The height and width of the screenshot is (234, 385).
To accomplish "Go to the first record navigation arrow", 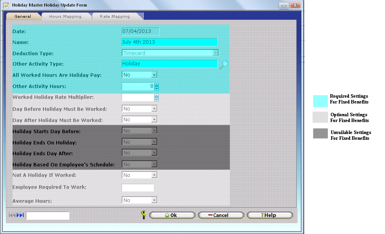I will click(11, 215).
